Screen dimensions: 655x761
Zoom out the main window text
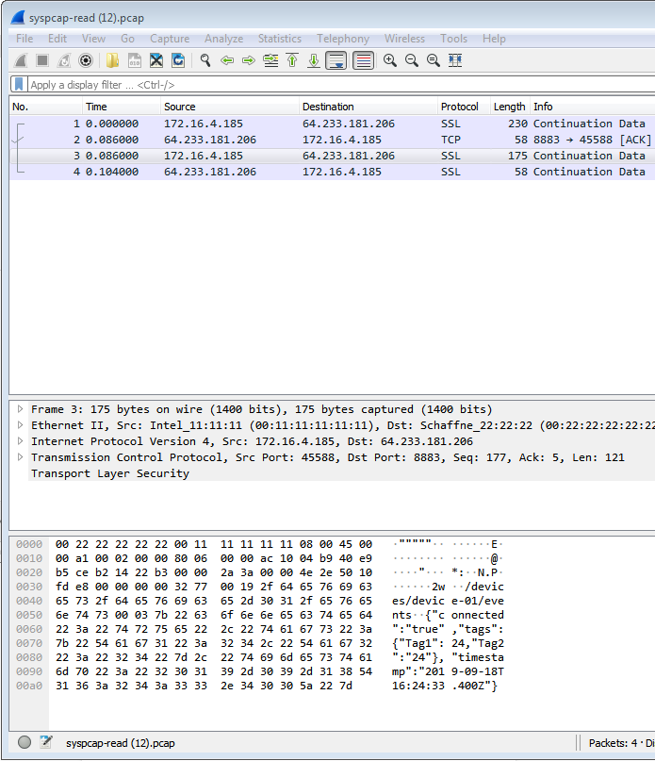[412, 60]
